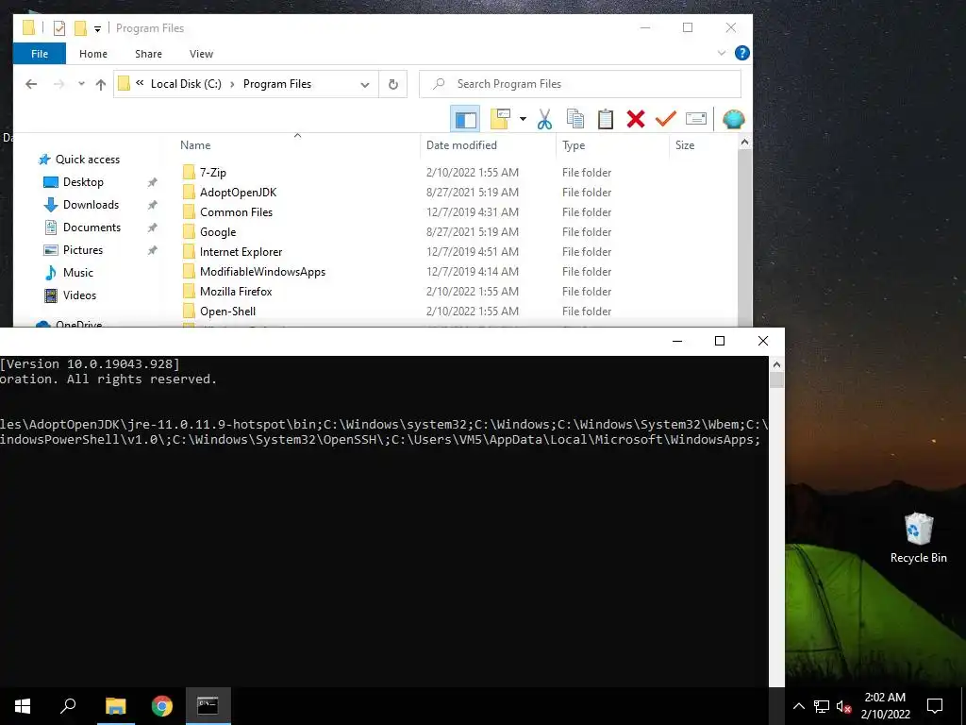Select the Internet Explorer folder
This screenshot has width=966, height=725.
click(241, 251)
